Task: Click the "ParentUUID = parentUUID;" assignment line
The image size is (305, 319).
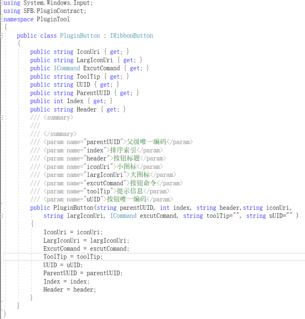Action: pyautogui.click(x=83, y=273)
